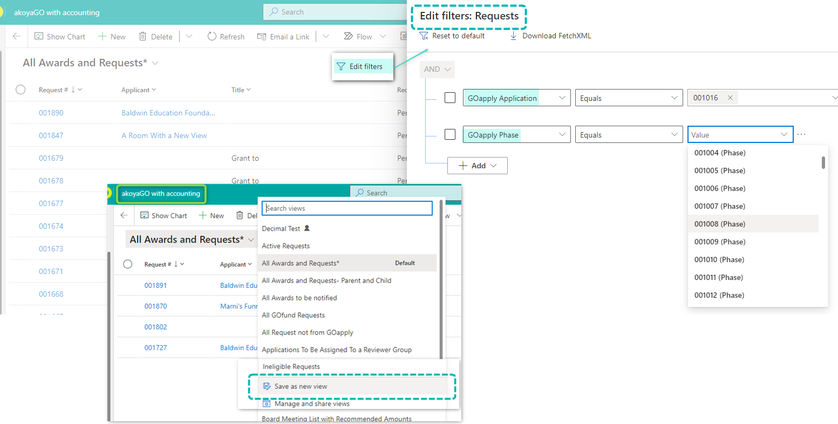
Task: Select 001006 (Phase) option
Action: coord(753,188)
